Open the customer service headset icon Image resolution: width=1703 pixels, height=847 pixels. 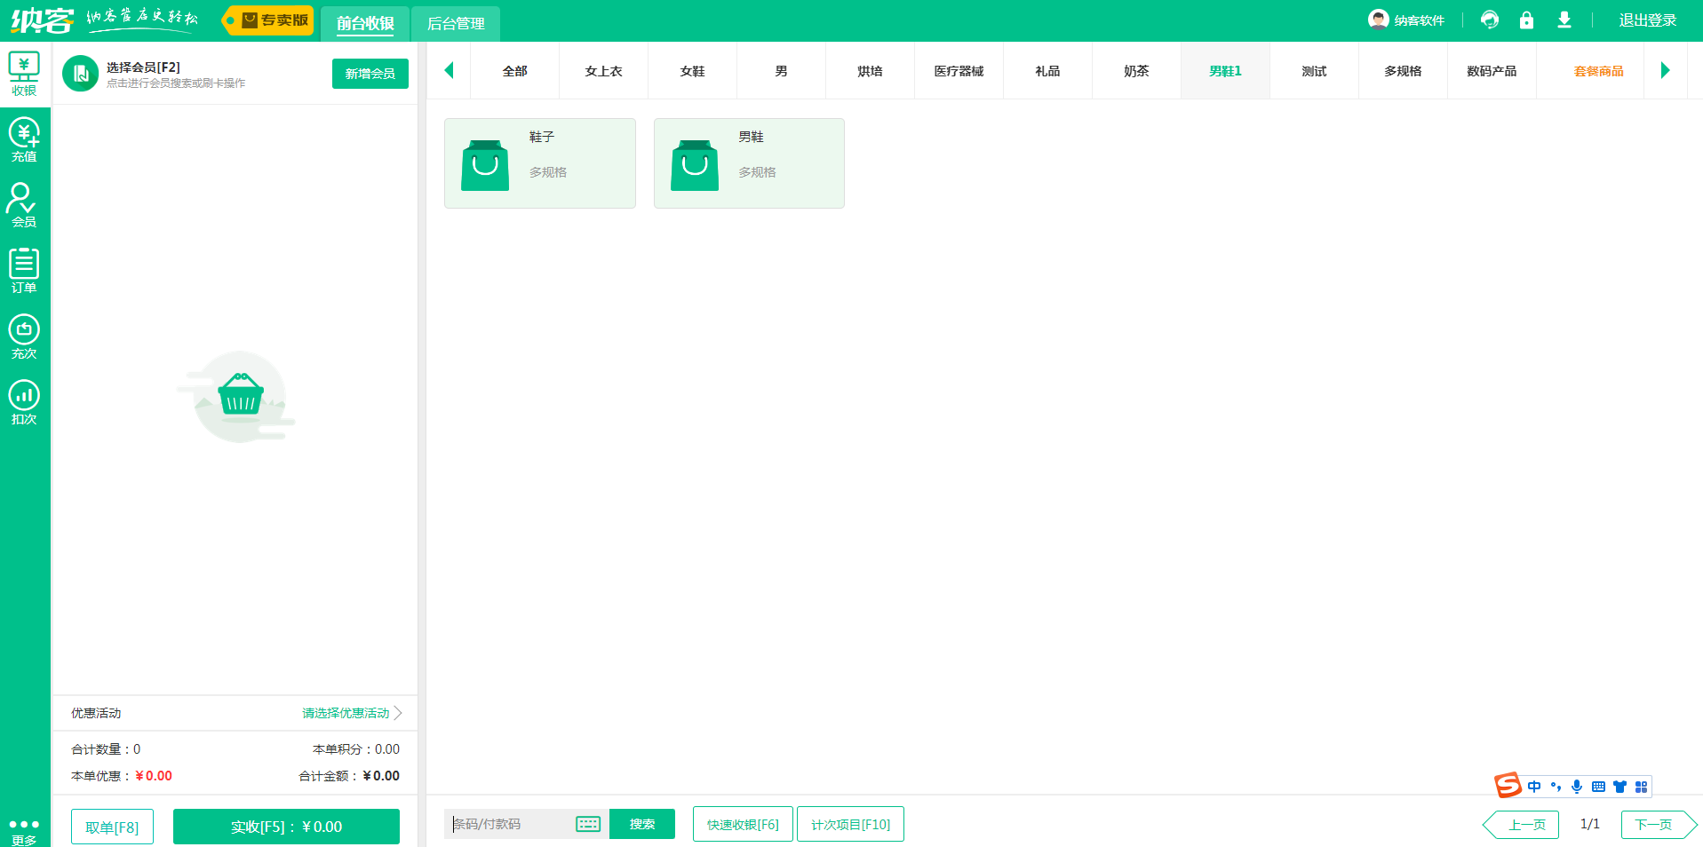coord(1490,20)
